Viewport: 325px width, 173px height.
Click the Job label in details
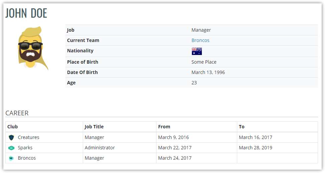tap(70, 30)
